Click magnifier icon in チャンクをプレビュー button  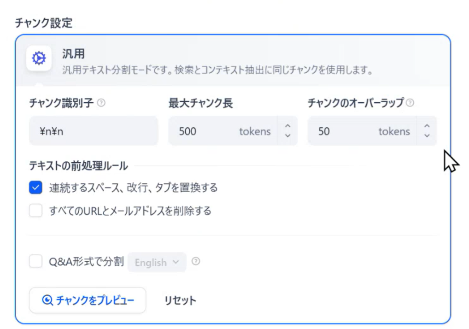[x=47, y=300]
